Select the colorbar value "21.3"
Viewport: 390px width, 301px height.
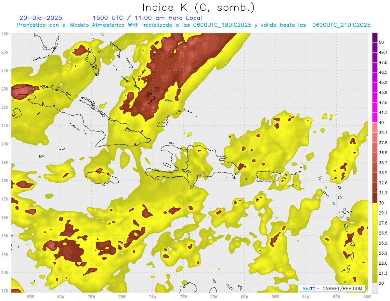click(383, 273)
